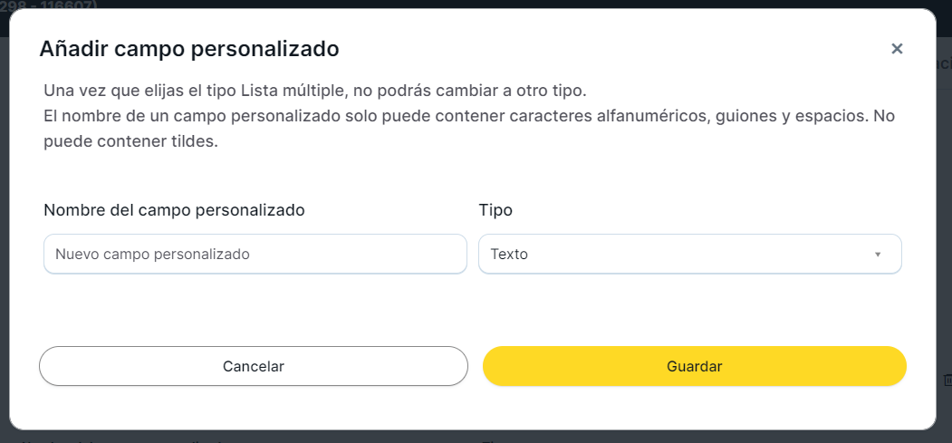Save with the yellow Guardar button
This screenshot has height=443, width=952.
(694, 366)
